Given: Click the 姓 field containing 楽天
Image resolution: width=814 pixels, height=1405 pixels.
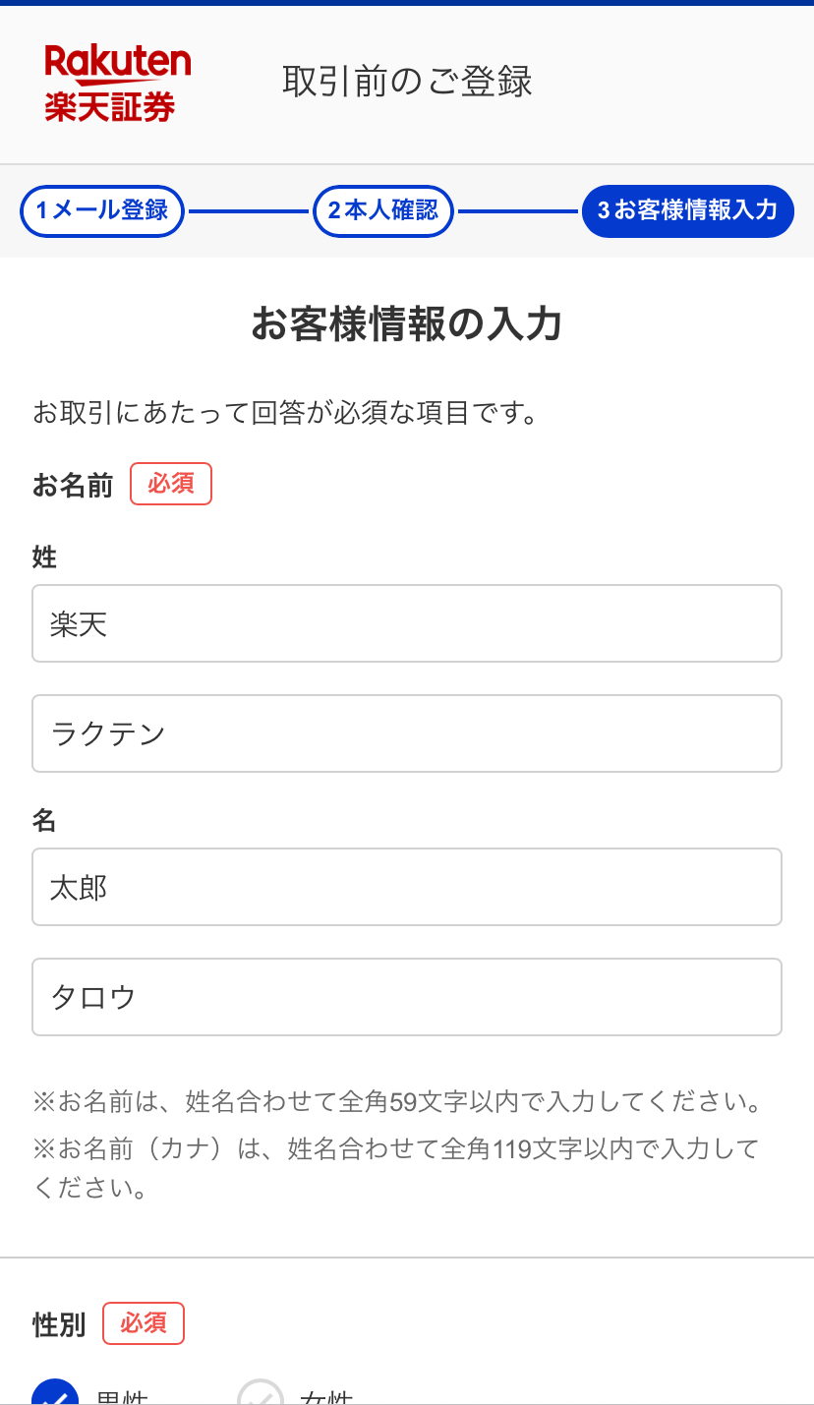Looking at the screenshot, I should click(x=407, y=623).
